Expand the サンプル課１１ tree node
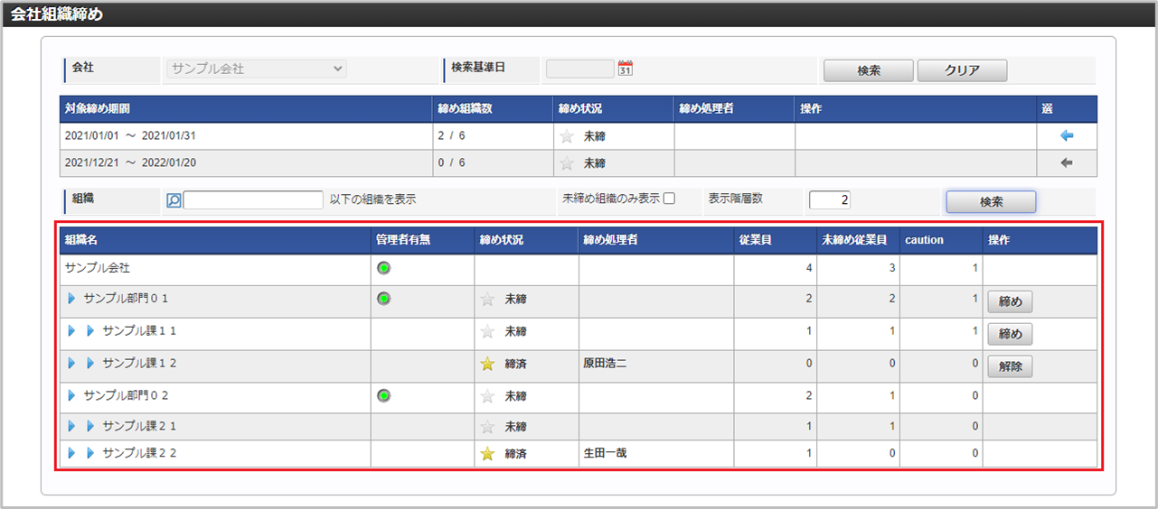 click(x=90, y=331)
